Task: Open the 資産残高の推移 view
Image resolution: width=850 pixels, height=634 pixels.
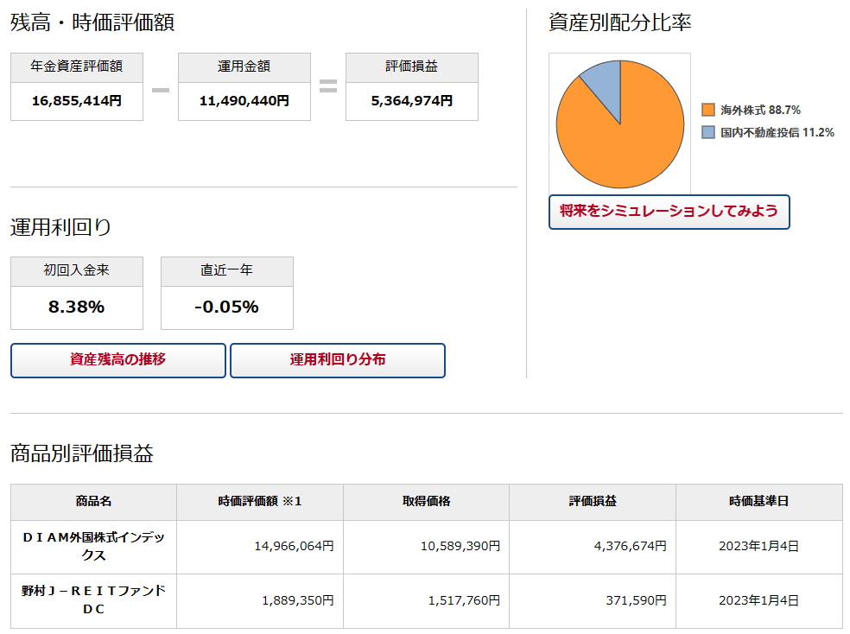Action: click(x=118, y=360)
